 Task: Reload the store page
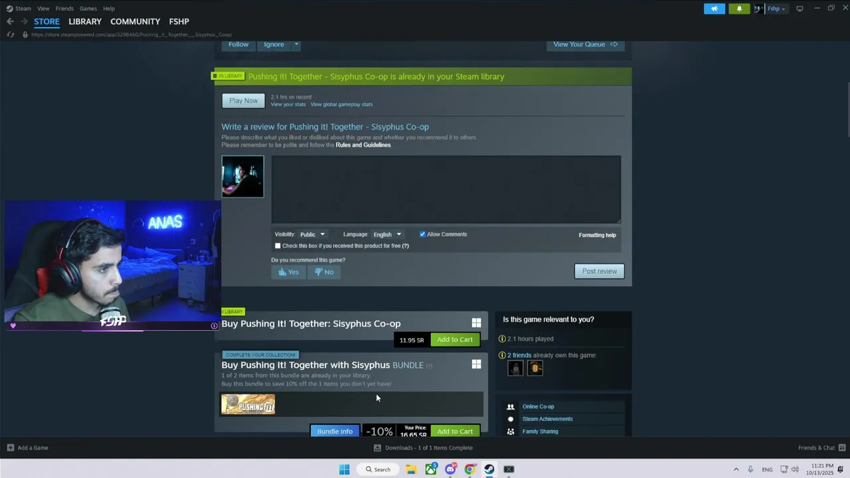click(10, 35)
